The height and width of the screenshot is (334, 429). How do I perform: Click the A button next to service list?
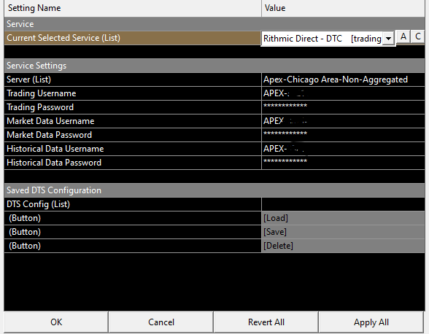403,36
